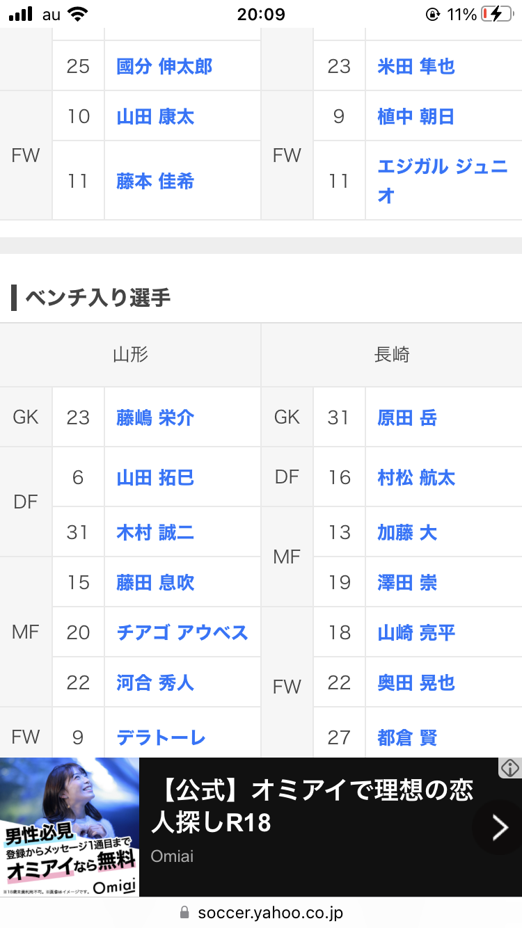Open デラトーレ forward profile
The height and width of the screenshot is (928, 522).
[x=161, y=737]
